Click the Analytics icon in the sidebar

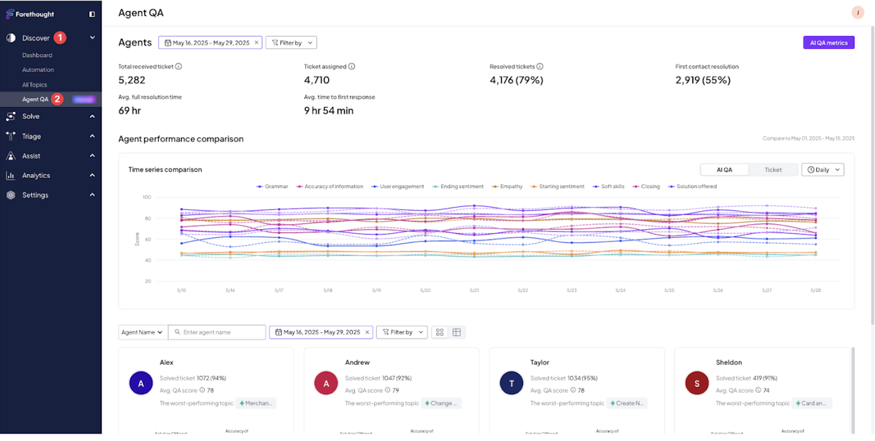10,175
